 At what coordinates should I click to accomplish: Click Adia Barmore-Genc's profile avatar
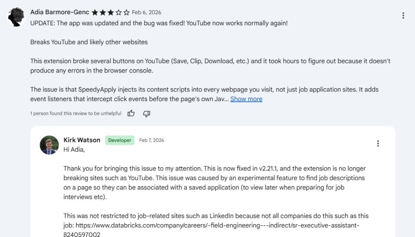click(x=16, y=17)
